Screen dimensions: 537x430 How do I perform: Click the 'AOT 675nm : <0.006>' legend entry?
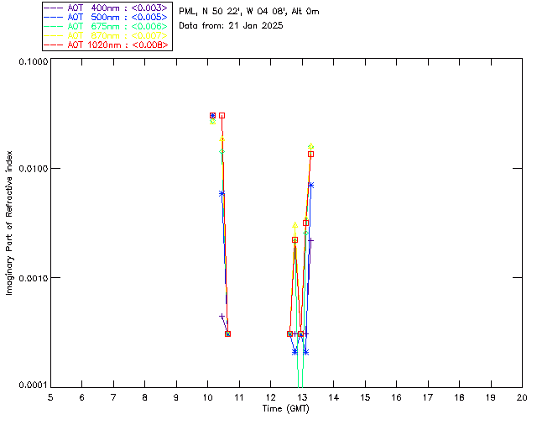107,26
